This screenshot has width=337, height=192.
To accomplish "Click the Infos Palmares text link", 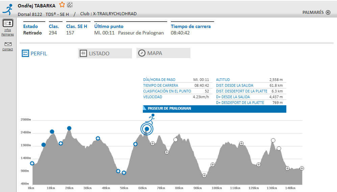I will pyautogui.click(x=8, y=32).
